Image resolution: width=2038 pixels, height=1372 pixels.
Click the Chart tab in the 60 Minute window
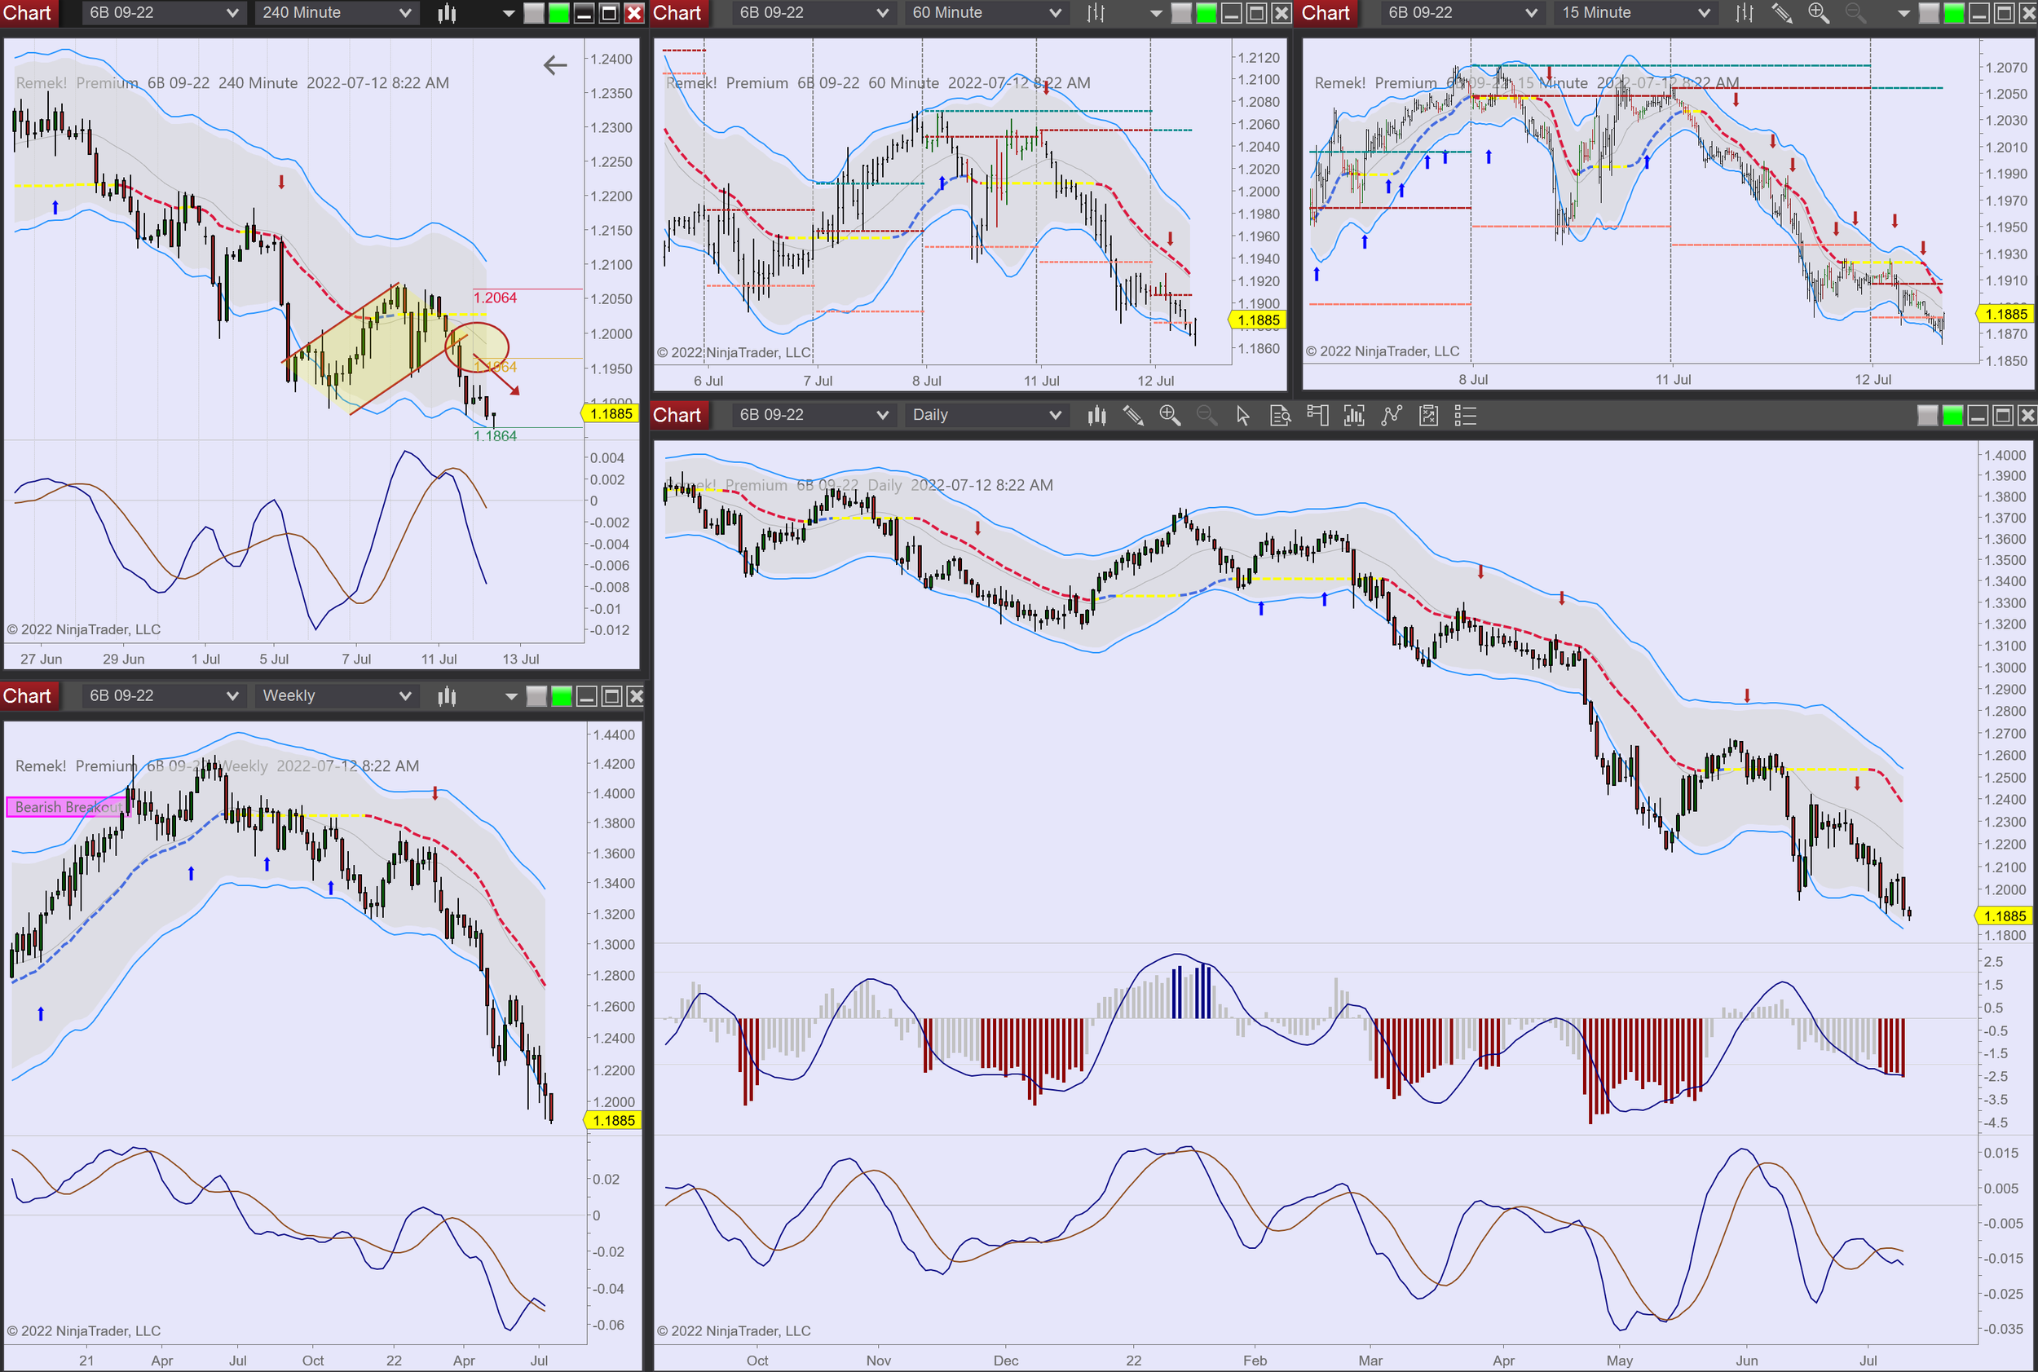[x=677, y=13]
